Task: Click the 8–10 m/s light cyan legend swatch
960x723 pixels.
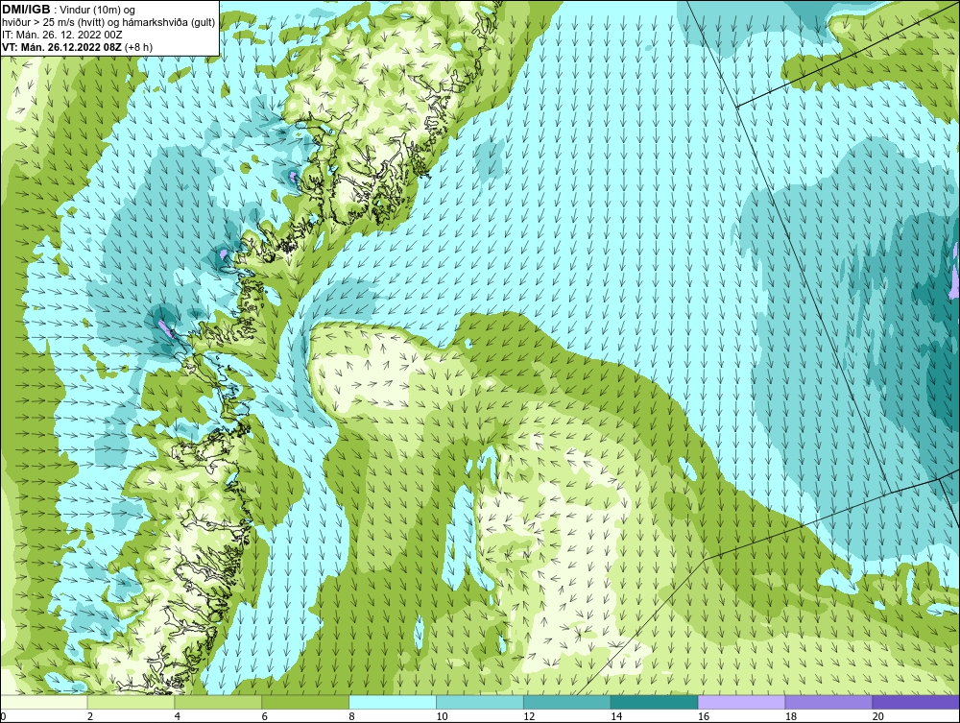Action: [x=393, y=702]
